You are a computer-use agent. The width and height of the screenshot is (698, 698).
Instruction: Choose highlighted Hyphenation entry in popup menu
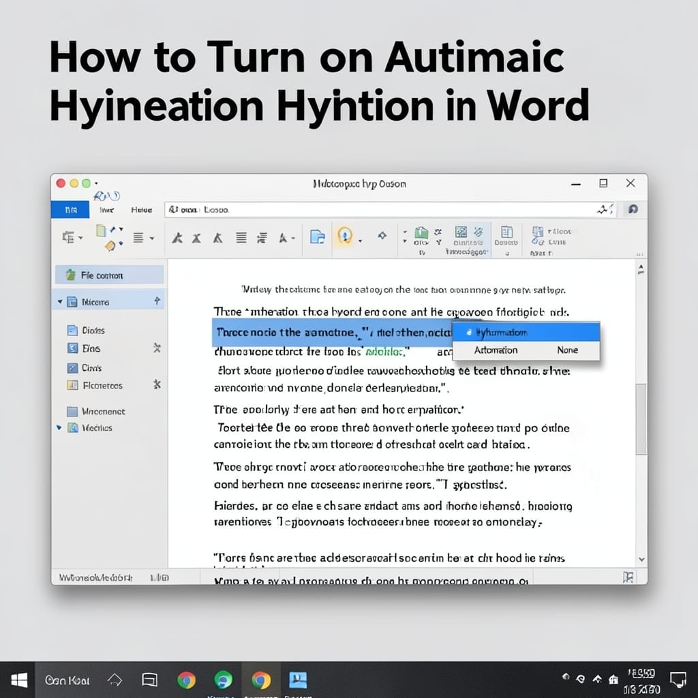click(x=526, y=333)
